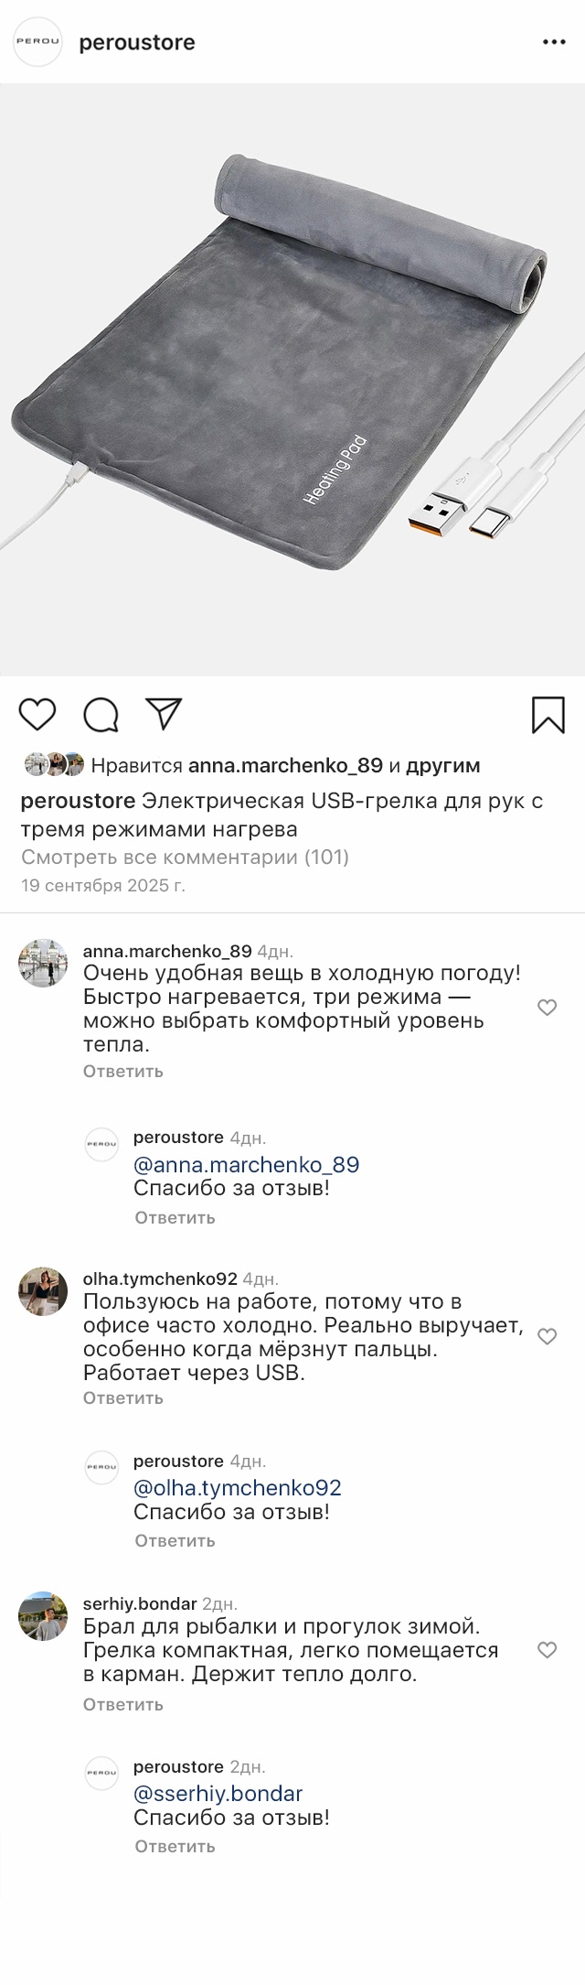Like olha.tymchenko92's comment
585x1985 pixels.
[547, 1336]
